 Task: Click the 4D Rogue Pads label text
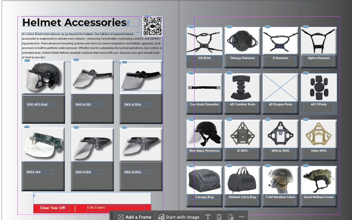pos(280,104)
